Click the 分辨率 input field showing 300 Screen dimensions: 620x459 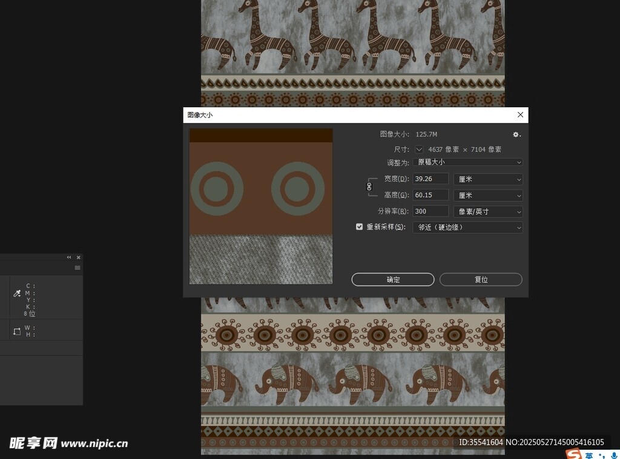(x=430, y=211)
